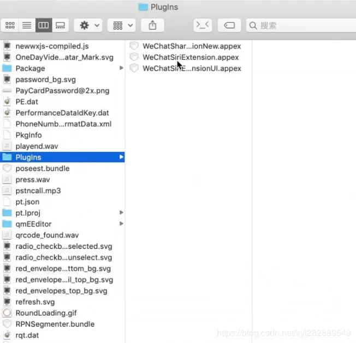Switch to gallery view in toolbar
356x343 pixels.
pyautogui.click(x=60, y=25)
